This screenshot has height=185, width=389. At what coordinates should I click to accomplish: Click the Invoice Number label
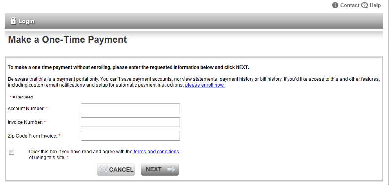27,122
